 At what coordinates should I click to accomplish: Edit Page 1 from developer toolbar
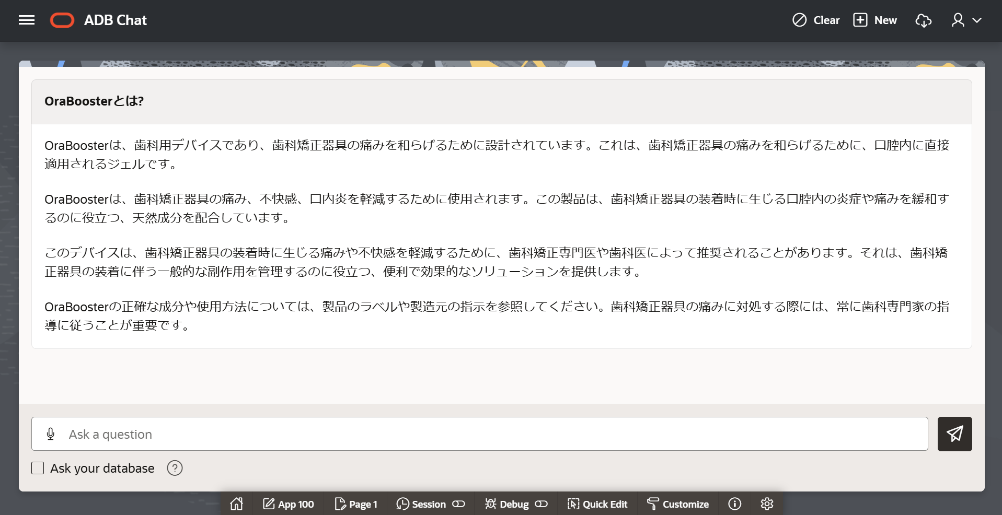(x=355, y=504)
